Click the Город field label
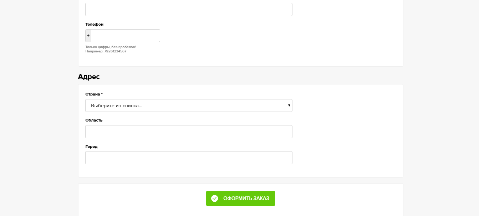The image size is (479, 216). [91, 146]
